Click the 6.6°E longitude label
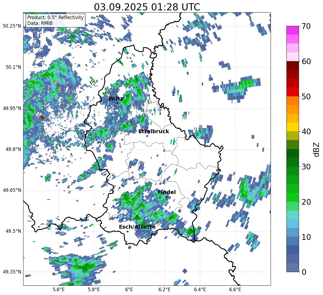The width and height of the screenshot is (323, 295). pyautogui.click(x=235, y=290)
